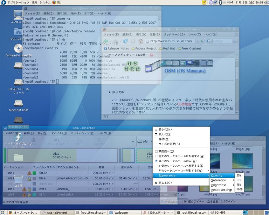Open URL history dropdown in Firefox
Image resolution: width=269 pixels, height=215 pixels.
[197, 41]
